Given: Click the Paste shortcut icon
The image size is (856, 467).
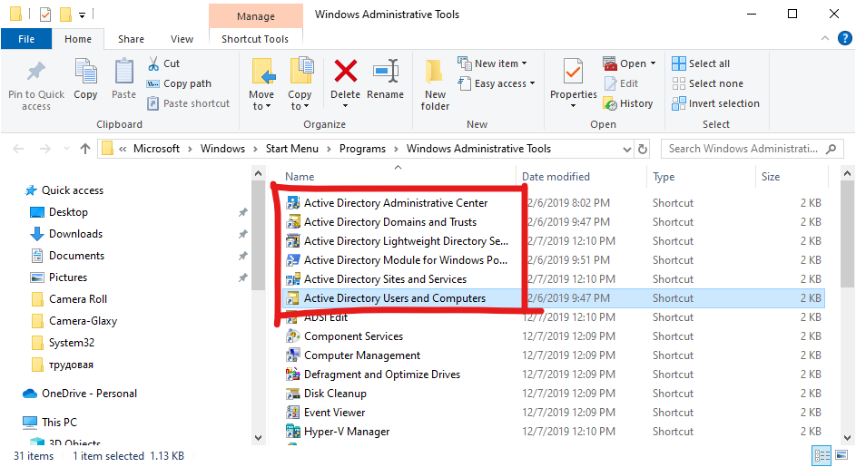Looking at the screenshot, I should [x=153, y=103].
